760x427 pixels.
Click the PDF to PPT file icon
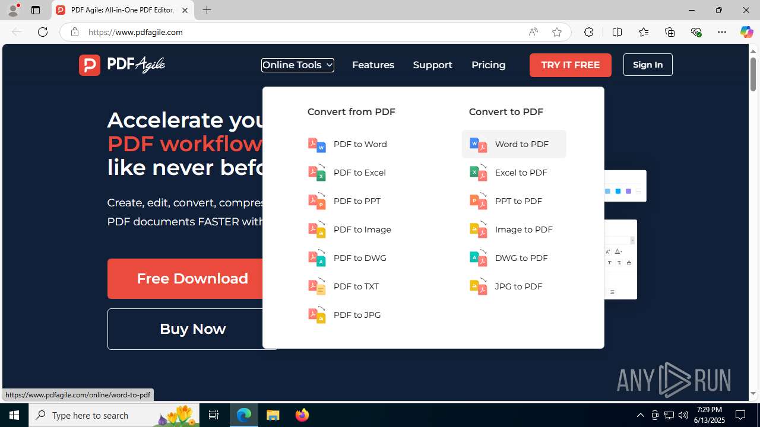point(317,201)
